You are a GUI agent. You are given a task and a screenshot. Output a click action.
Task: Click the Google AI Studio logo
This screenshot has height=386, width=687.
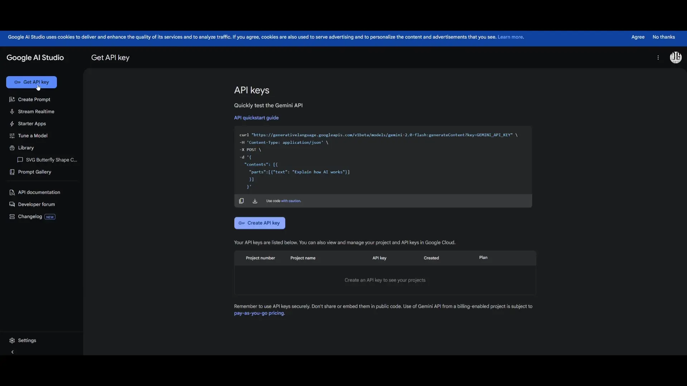[35, 58]
